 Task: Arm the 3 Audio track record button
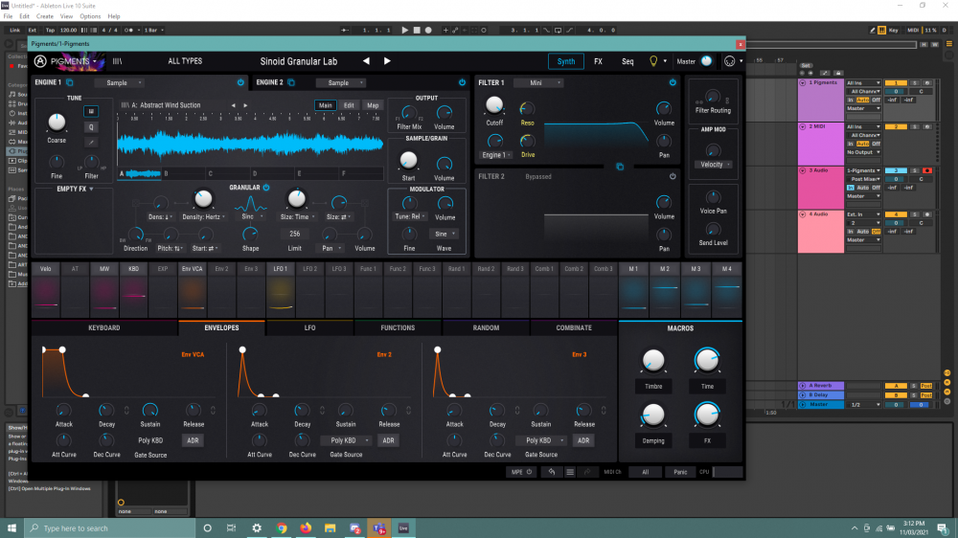point(926,170)
